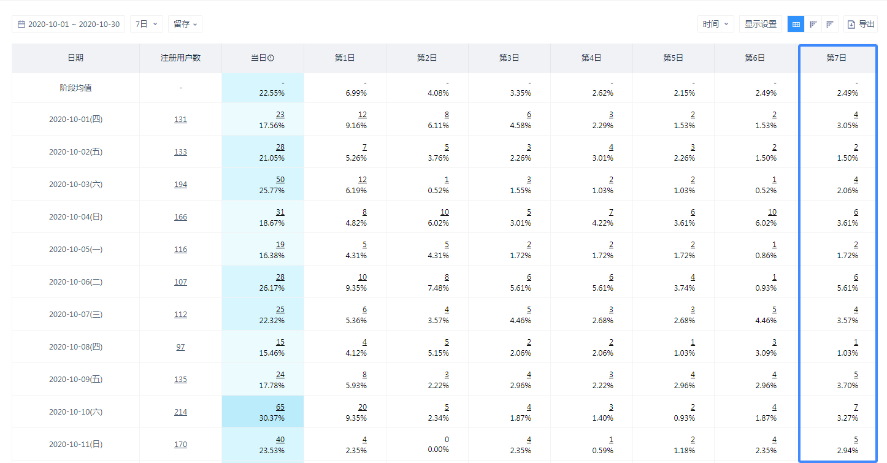This screenshot has height=463, width=887.
Task: Click day-1 value 20 on 2020-10-10
Action: coord(363,407)
